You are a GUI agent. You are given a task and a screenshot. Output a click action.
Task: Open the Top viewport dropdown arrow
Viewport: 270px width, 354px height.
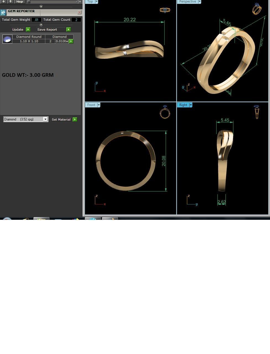96,2
